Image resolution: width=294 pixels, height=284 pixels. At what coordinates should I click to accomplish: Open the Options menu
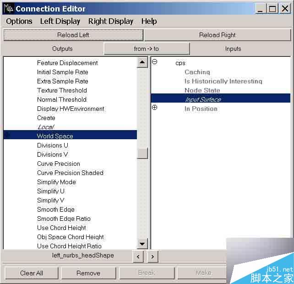19,21
